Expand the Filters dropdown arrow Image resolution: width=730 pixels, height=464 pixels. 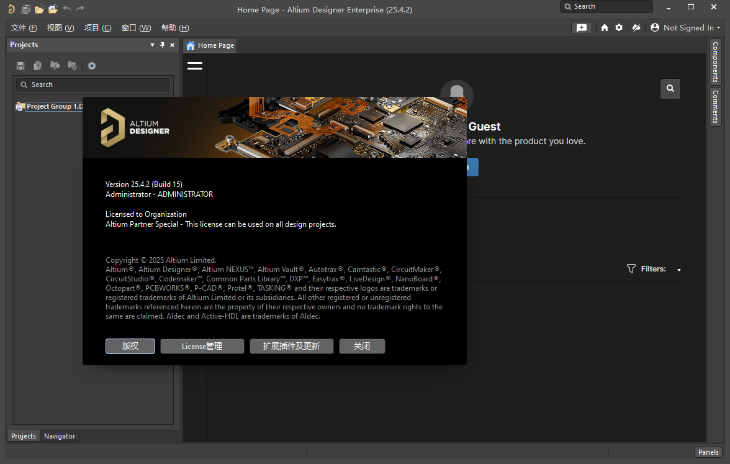click(x=679, y=270)
